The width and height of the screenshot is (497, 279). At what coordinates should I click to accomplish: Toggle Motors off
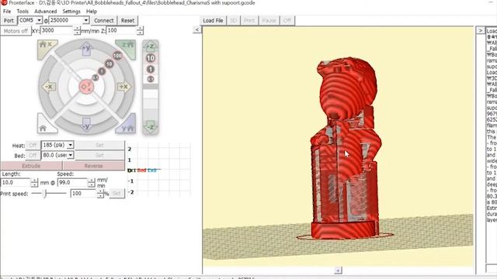pos(16,31)
